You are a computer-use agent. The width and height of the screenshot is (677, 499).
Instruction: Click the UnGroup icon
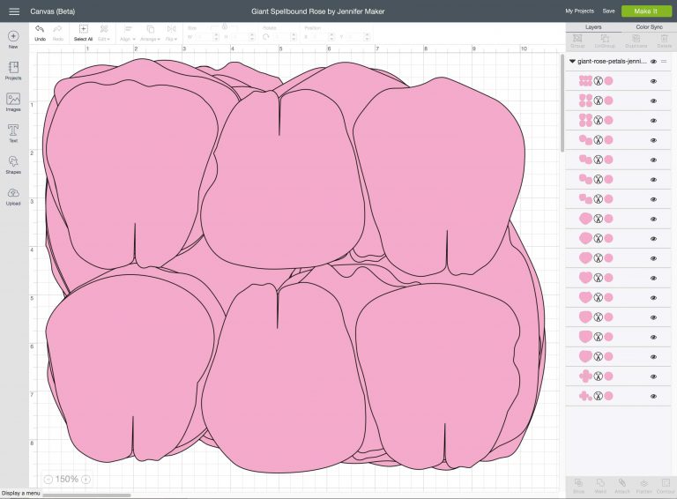[605, 39]
